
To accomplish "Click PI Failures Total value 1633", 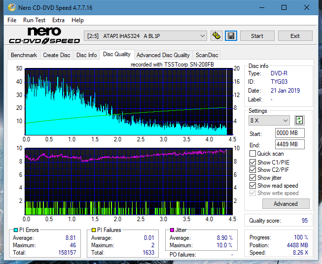I will click(x=148, y=253).
